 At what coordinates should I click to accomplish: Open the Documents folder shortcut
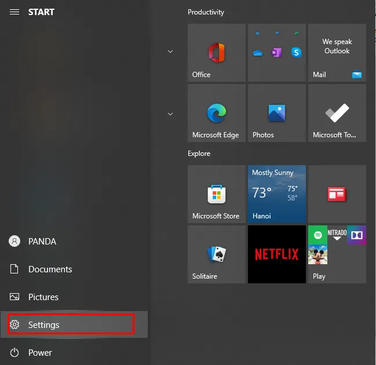[x=74, y=269]
